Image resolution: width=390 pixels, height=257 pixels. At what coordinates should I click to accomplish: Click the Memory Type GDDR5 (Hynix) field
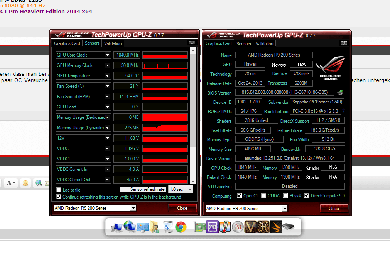click(x=259, y=139)
